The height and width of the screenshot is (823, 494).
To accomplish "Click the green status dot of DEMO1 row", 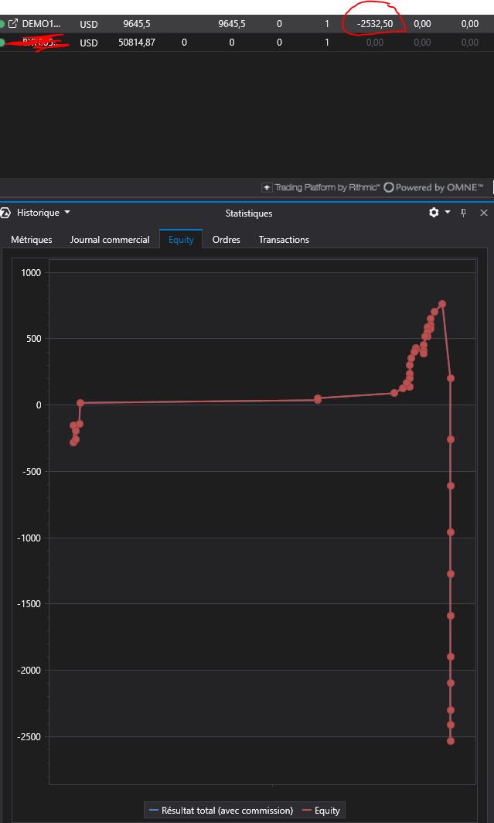I will point(2,24).
